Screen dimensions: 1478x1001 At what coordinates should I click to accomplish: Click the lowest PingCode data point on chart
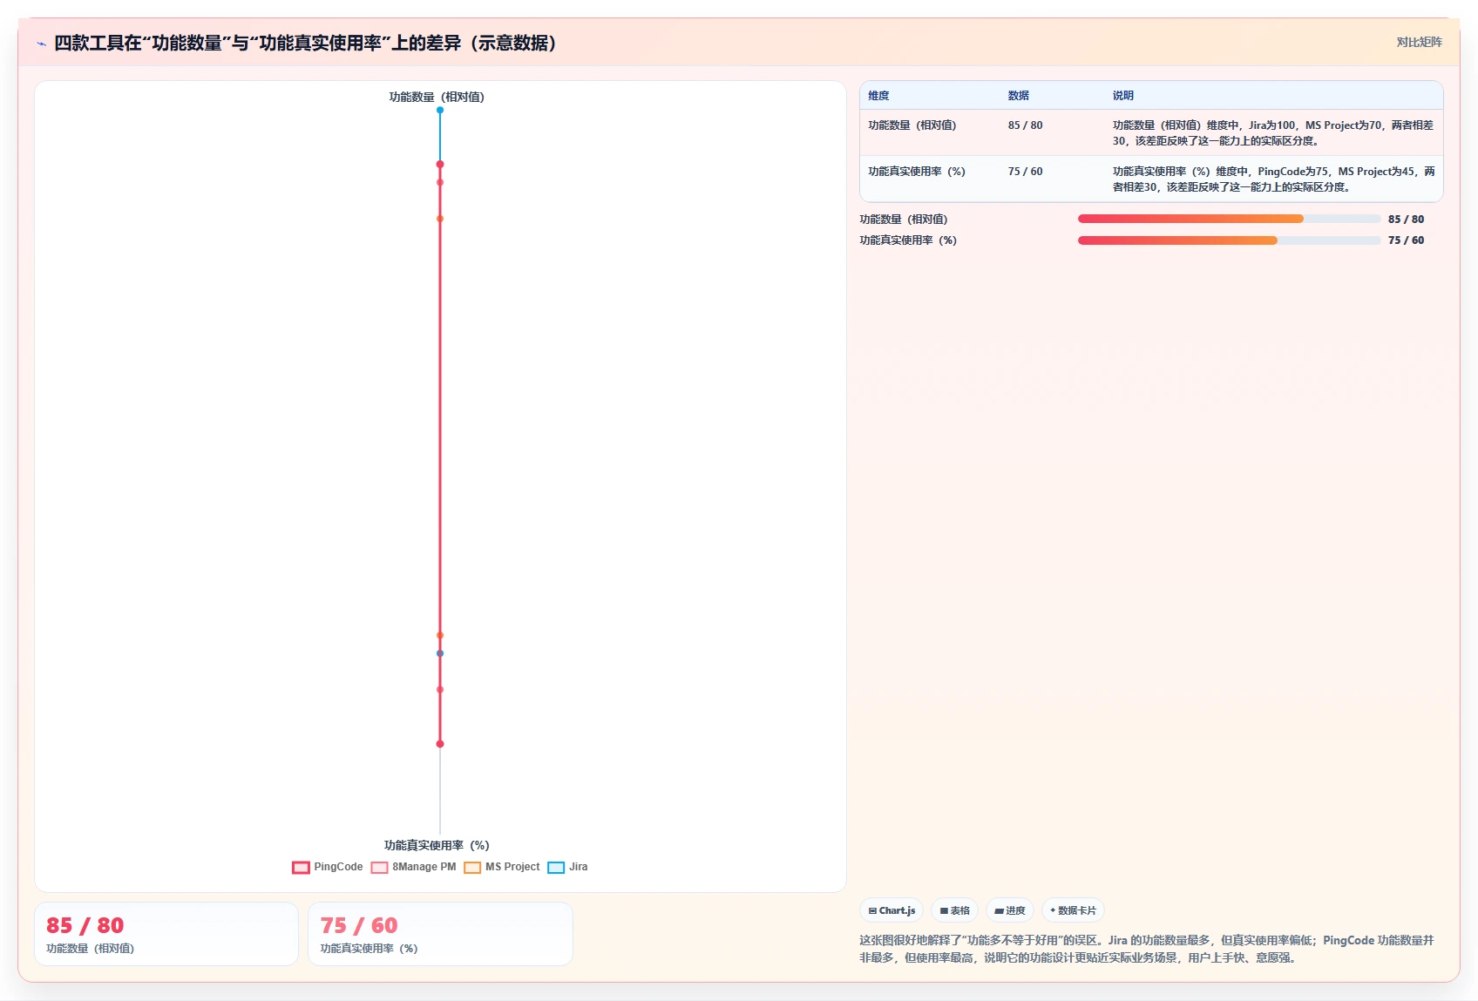(x=440, y=744)
